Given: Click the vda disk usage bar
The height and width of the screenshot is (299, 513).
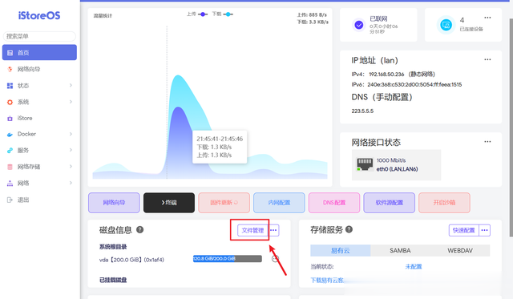Looking at the screenshot, I should coord(228,259).
